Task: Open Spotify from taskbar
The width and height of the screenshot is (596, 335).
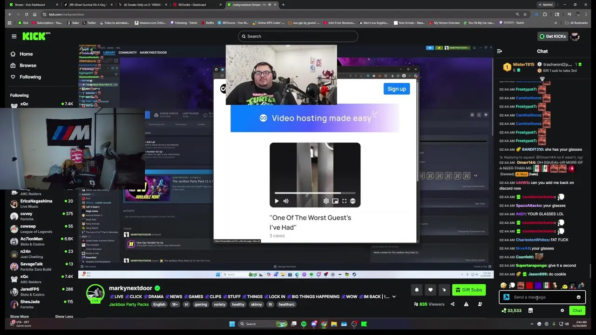Action: [304, 324]
